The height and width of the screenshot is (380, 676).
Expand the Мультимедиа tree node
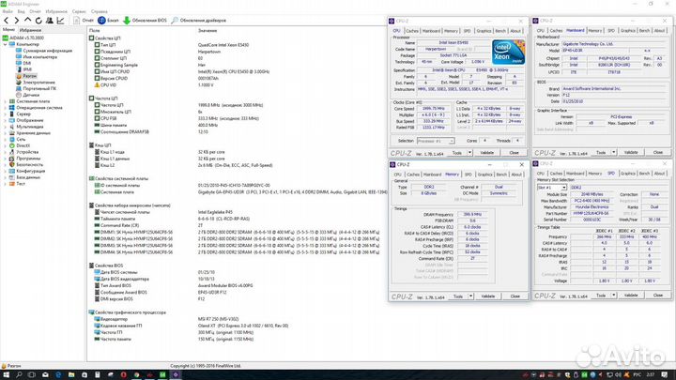pyautogui.click(x=6, y=127)
